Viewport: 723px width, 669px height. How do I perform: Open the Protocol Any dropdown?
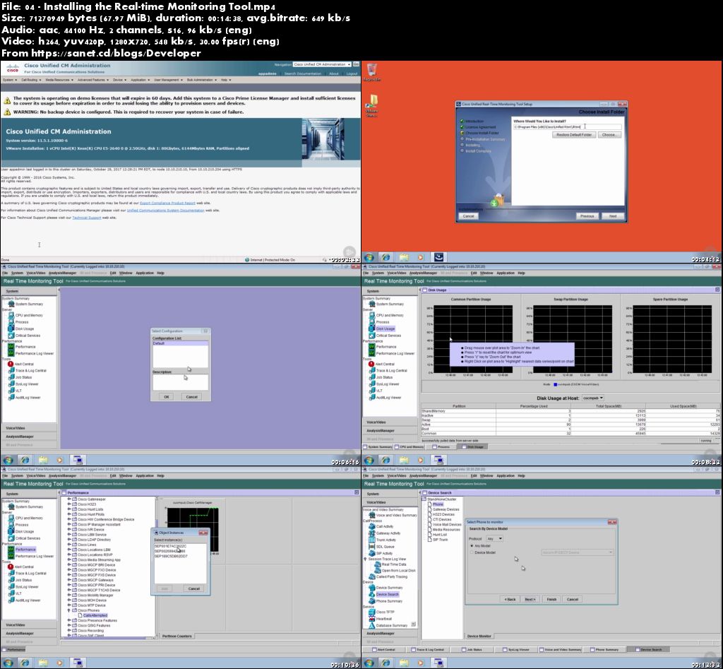(495, 538)
